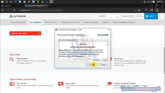
Task: Open the Learn & teach tab
Action: coord(51,22)
